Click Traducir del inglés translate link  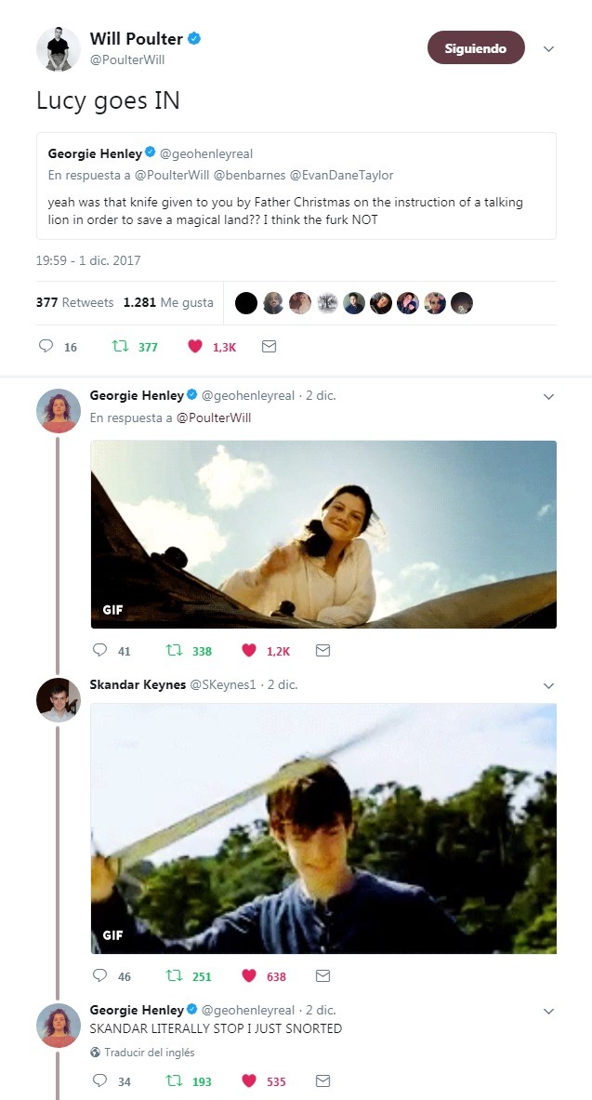pos(149,1052)
